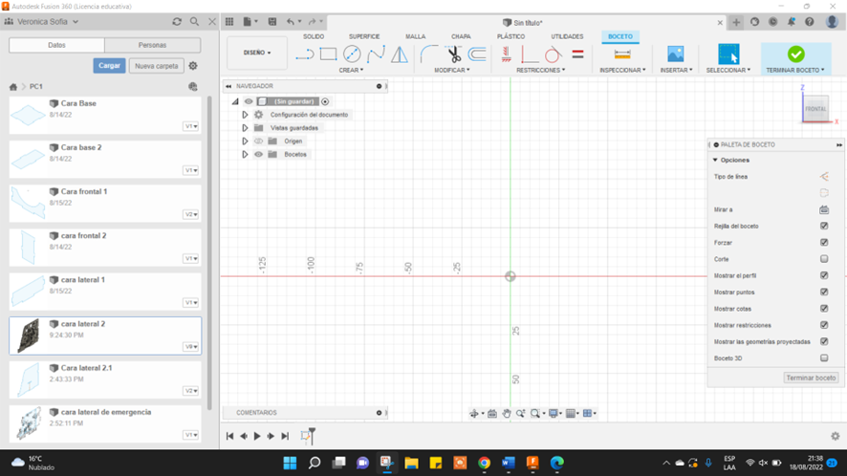Apply the equal constraint icon
847x476 pixels.
point(577,54)
